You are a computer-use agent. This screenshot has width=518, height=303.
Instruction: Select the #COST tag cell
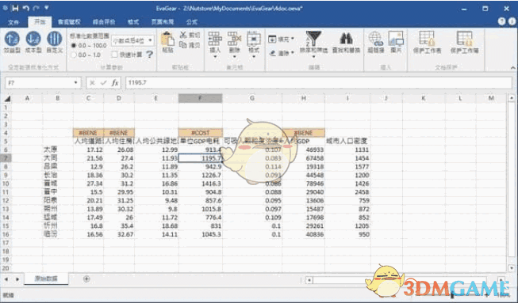point(200,133)
